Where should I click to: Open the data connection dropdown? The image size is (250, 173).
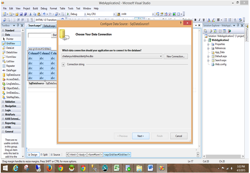pos(161,56)
